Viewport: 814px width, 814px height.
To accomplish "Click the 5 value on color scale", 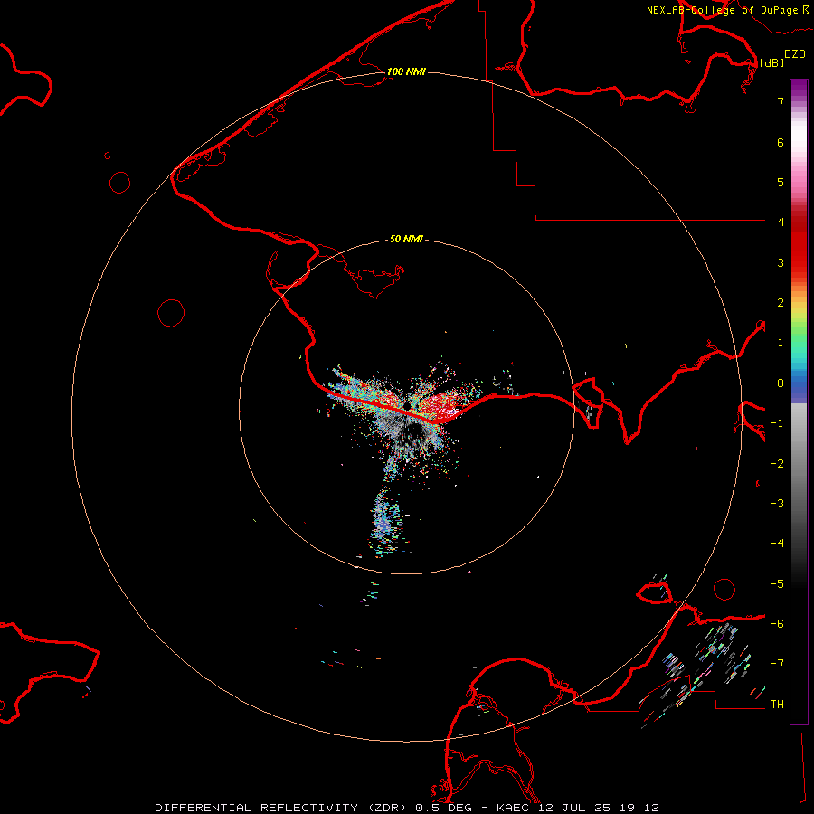I will (781, 182).
